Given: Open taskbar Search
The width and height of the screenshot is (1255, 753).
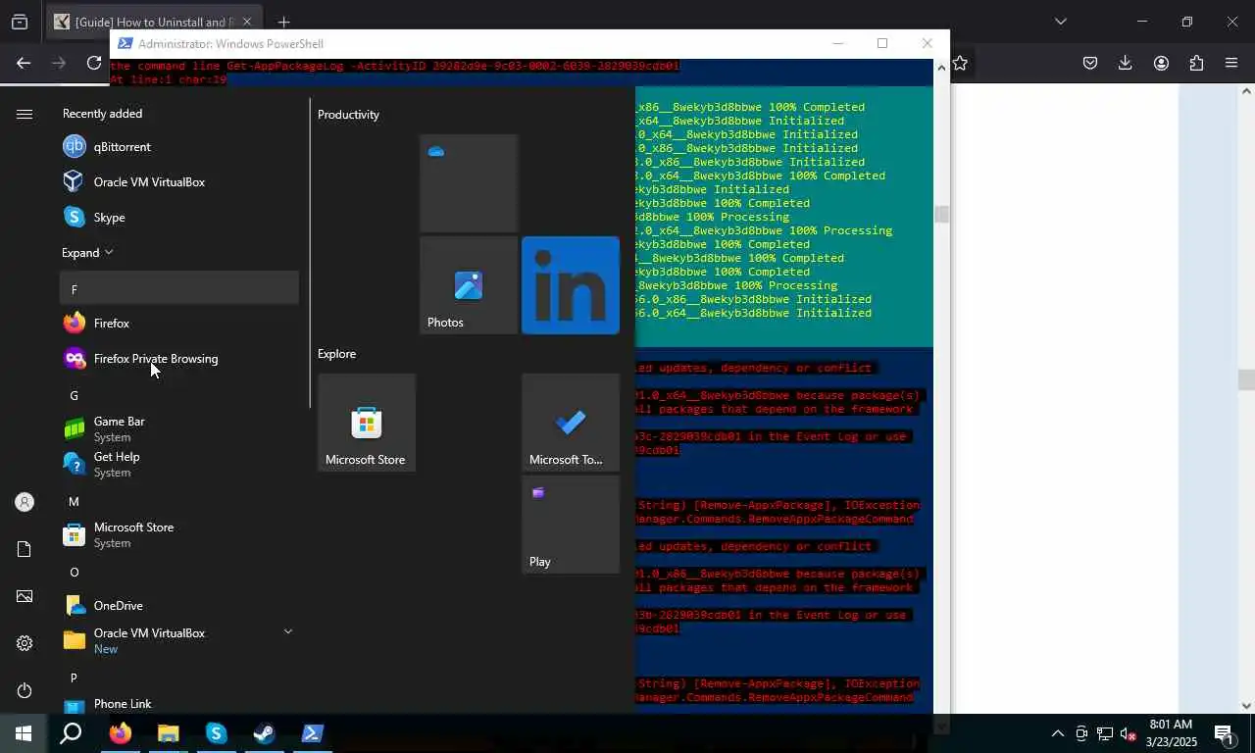Looking at the screenshot, I should tap(71, 733).
